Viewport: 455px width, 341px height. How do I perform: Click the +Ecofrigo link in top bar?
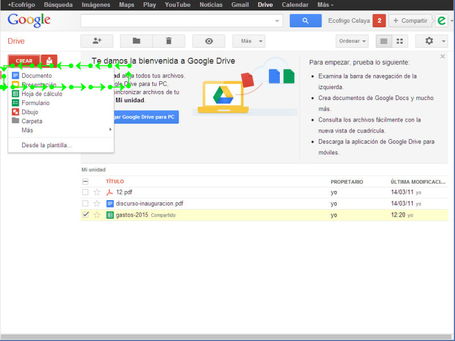tap(22, 5)
